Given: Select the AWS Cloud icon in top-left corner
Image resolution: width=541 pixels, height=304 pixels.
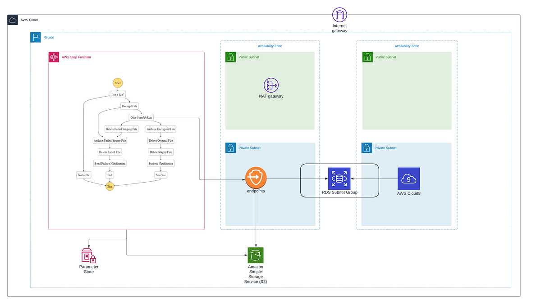Looking at the screenshot, I should pos(12,19).
